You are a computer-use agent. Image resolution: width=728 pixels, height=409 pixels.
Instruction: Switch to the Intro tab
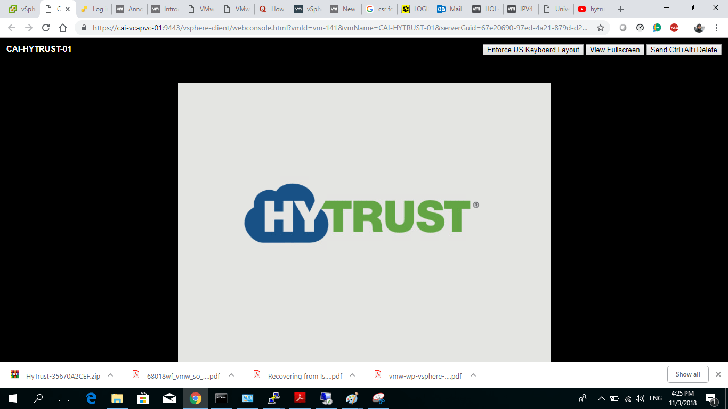pos(165,9)
